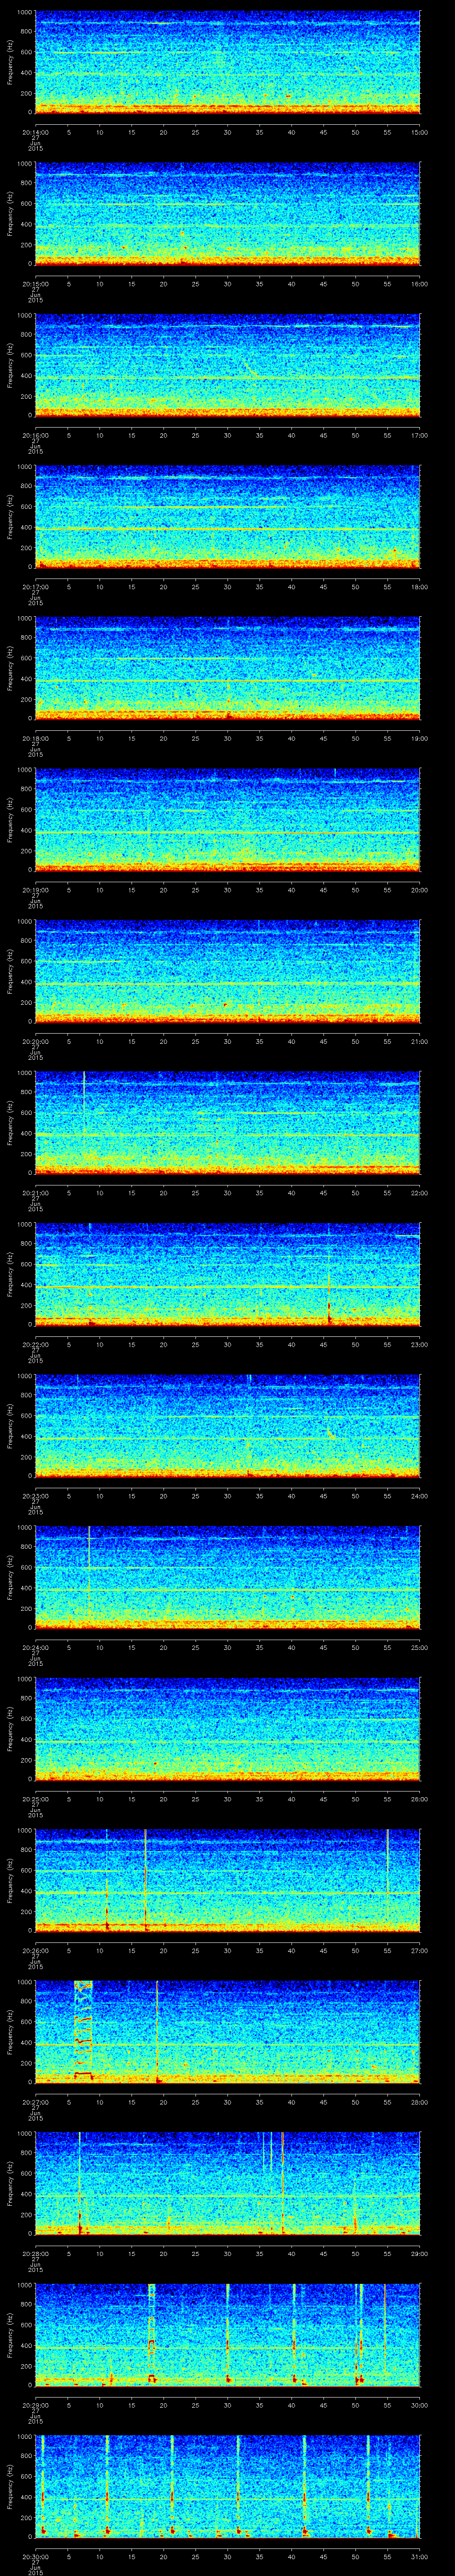
Task: Select the spectrogram panel starting at 20:29:00
Action: coord(228,2335)
